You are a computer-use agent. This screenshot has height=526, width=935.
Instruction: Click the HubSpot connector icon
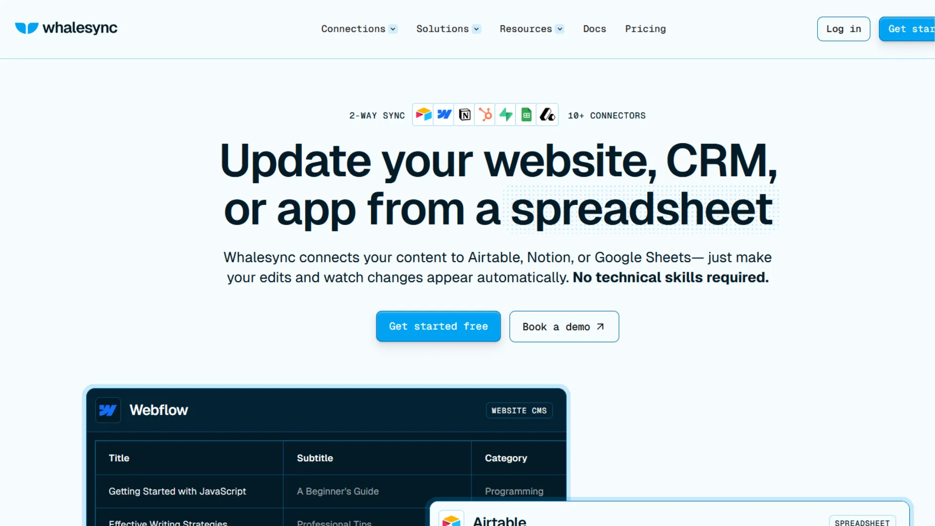click(x=485, y=115)
